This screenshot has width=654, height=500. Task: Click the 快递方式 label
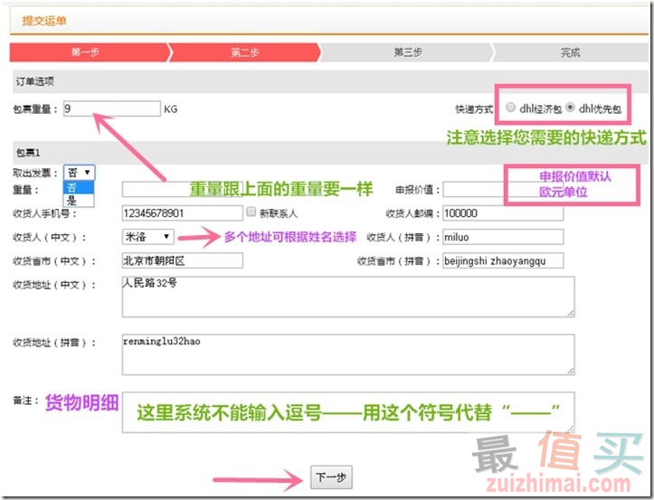pyautogui.click(x=474, y=109)
